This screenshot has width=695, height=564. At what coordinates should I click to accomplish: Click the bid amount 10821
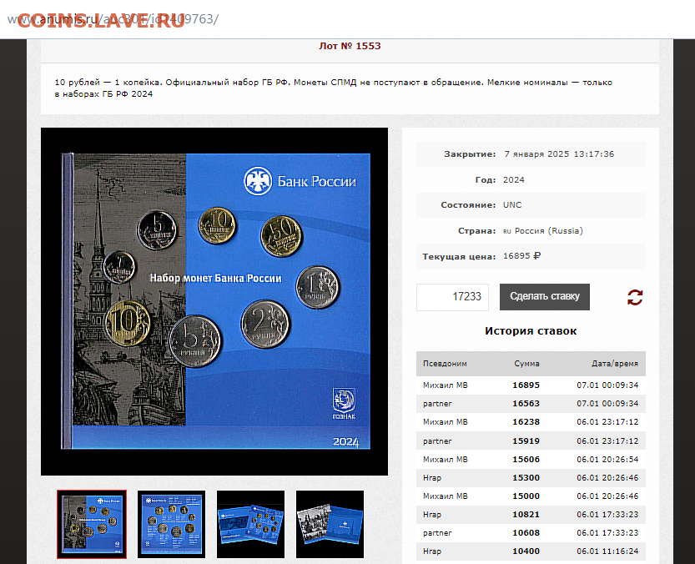(x=526, y=515)
